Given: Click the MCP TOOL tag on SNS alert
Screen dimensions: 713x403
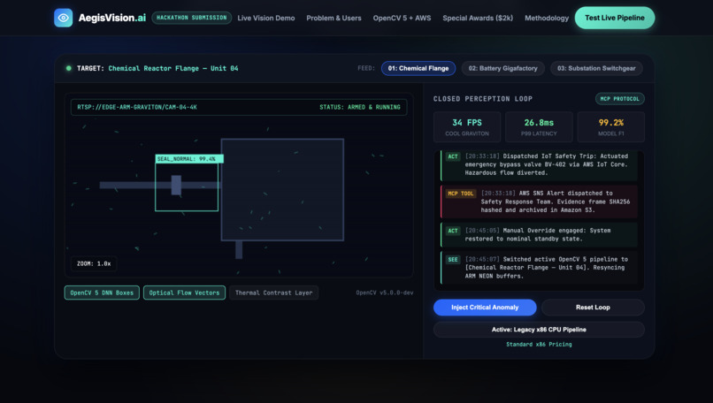Looking at the screenshot, I should click(x=461, y=194).
